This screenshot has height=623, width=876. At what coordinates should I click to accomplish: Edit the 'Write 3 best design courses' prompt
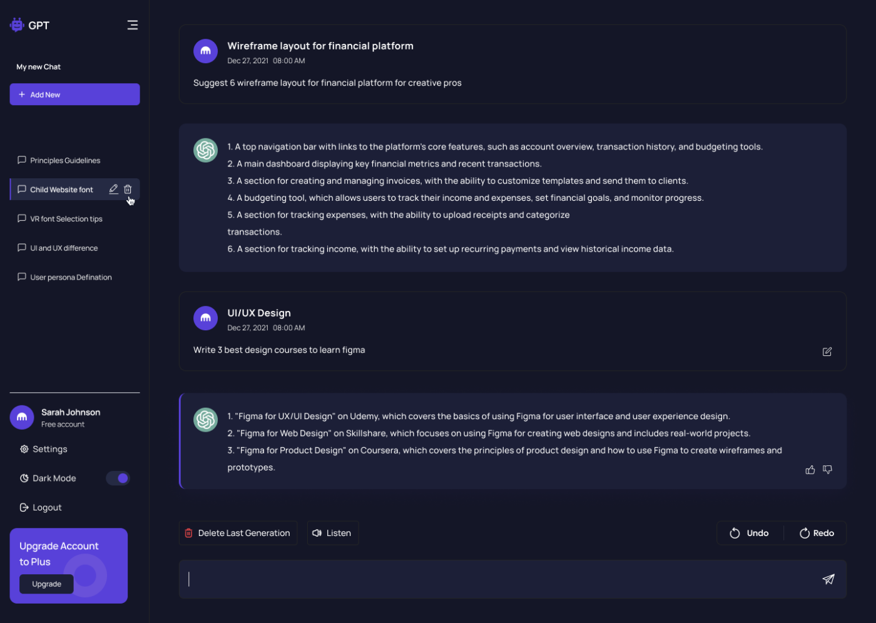[827, 352]
